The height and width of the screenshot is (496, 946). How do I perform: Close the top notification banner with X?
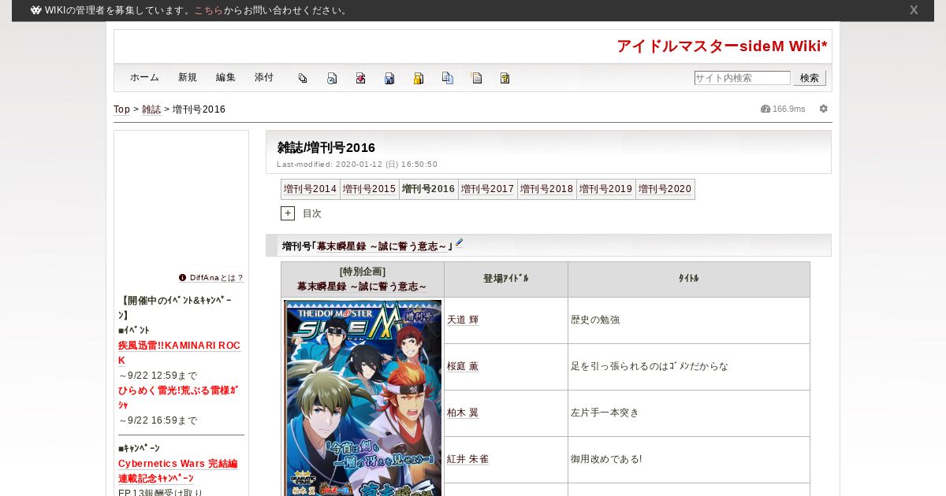(x=914, y=10)
